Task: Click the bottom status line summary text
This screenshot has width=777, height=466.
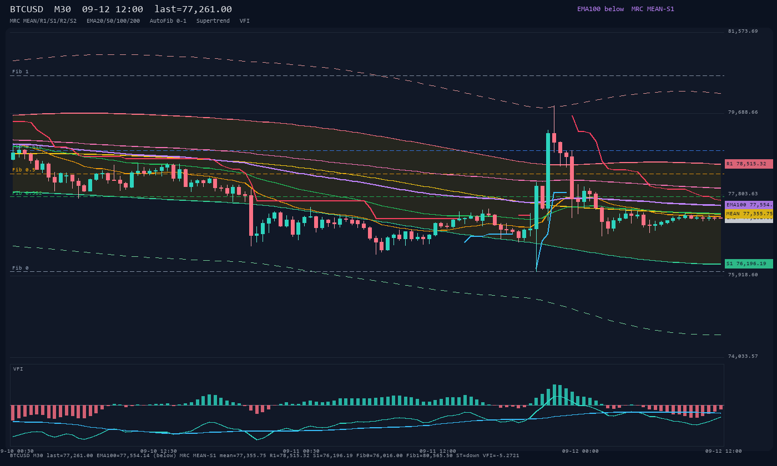Action: click(265, 455)
